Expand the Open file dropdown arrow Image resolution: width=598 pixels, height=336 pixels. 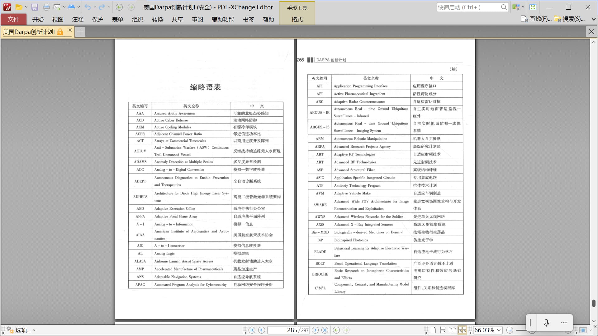pos(26,7)
